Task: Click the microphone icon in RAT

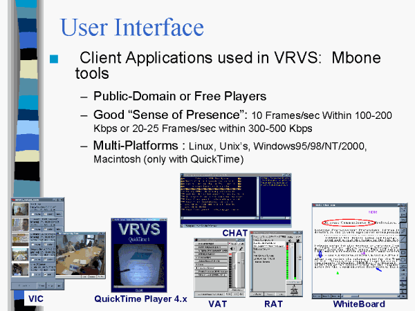Action: pyautogui.click(x=298, y=241)
